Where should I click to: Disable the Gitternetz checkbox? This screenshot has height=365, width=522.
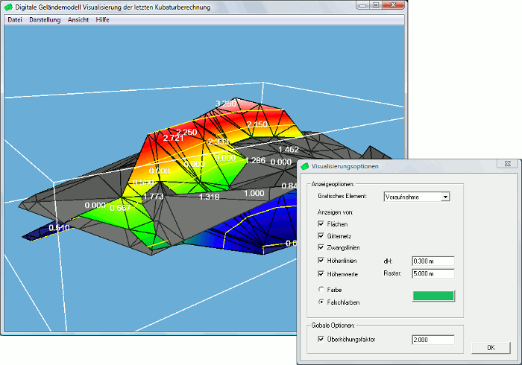pos(321,235)
